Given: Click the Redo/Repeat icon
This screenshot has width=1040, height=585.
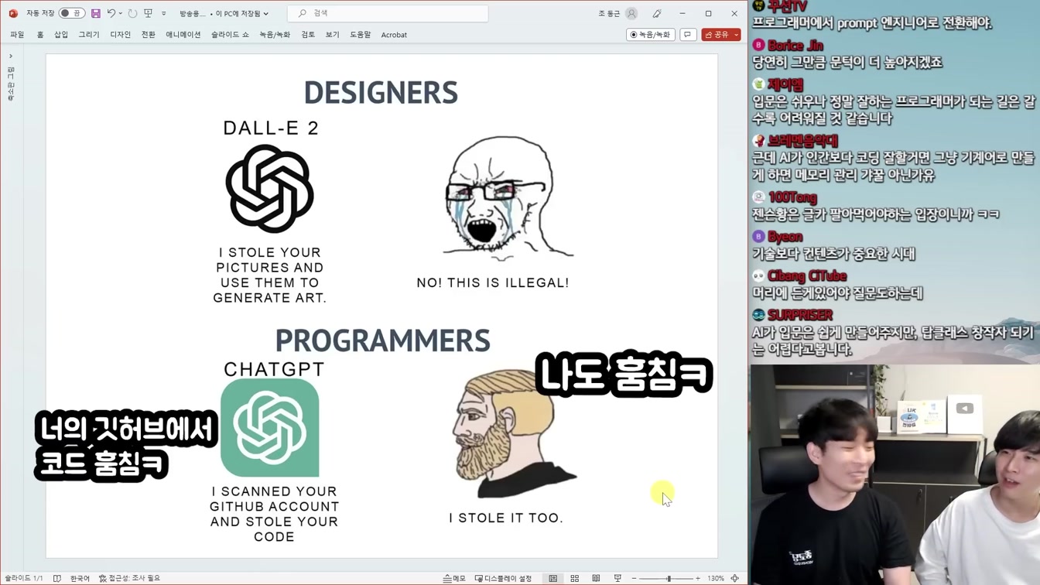Looking at the screenshot, I should [132, 13].
